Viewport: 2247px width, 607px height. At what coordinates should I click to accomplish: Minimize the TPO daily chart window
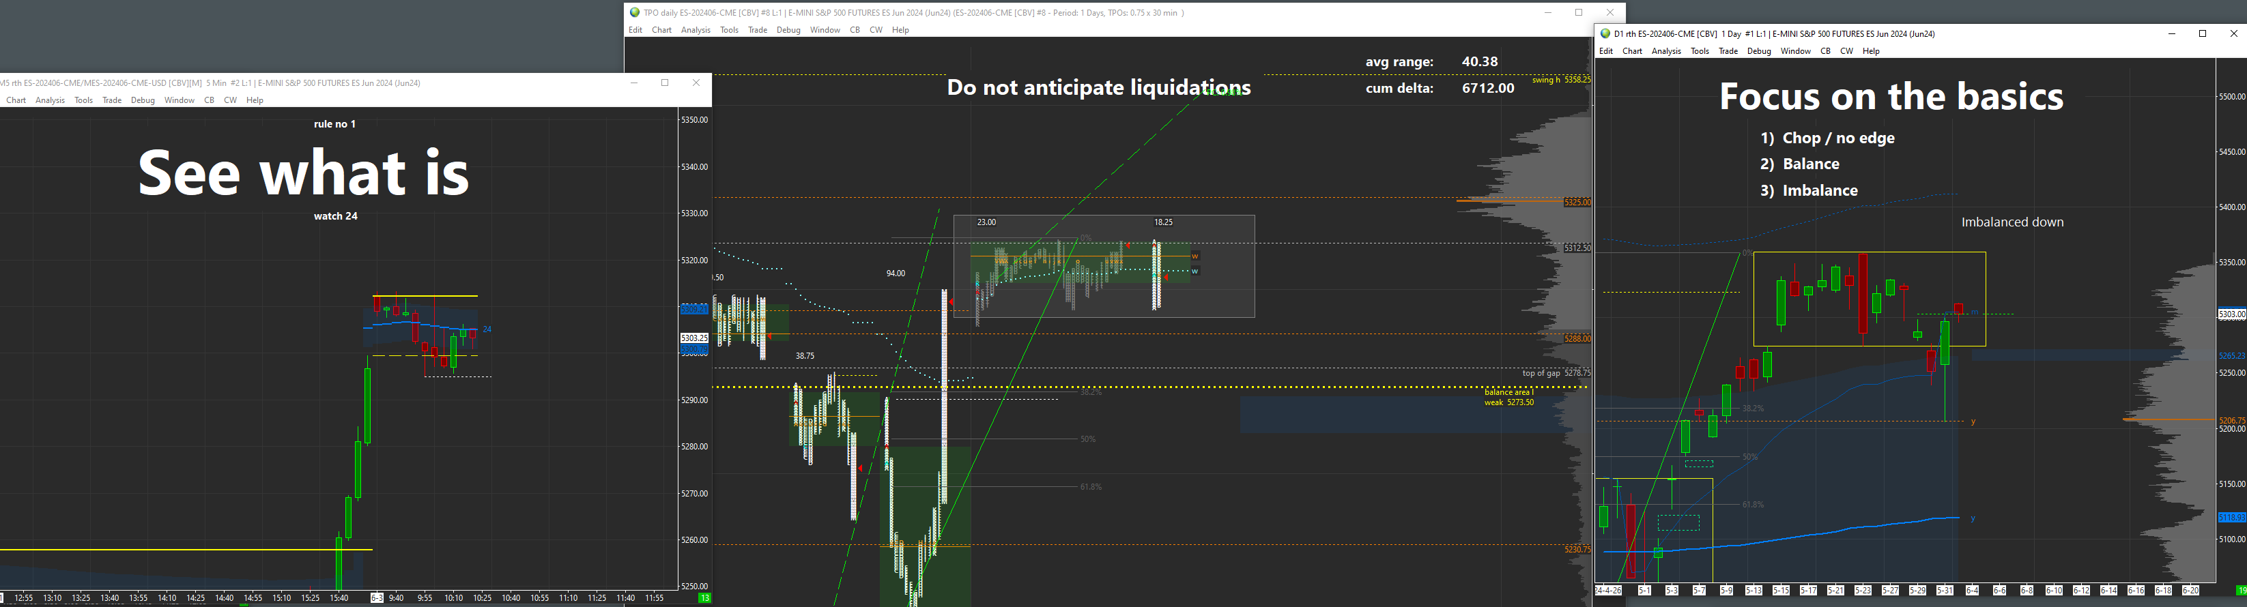click(x=1548, y=12)
